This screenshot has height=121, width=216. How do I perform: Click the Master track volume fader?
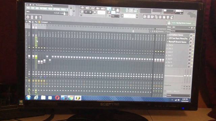pos(29,56)
